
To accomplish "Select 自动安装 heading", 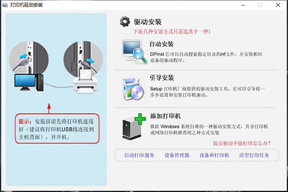I will click(162, 44).
